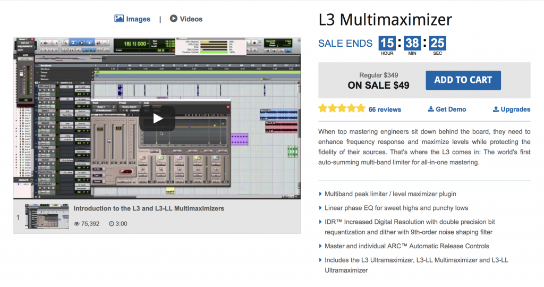Click the sale countdown hour digits 15
This screenshot has width=544, height=287.
pyautogui.click(x=387, y=44)
